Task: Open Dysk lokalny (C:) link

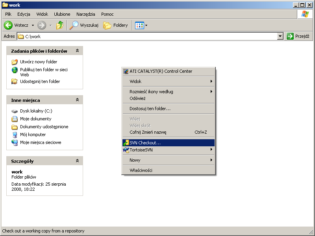Action: [36, 111]
